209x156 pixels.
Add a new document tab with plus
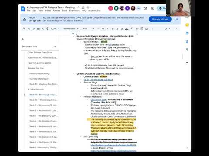tap(55, 47)
